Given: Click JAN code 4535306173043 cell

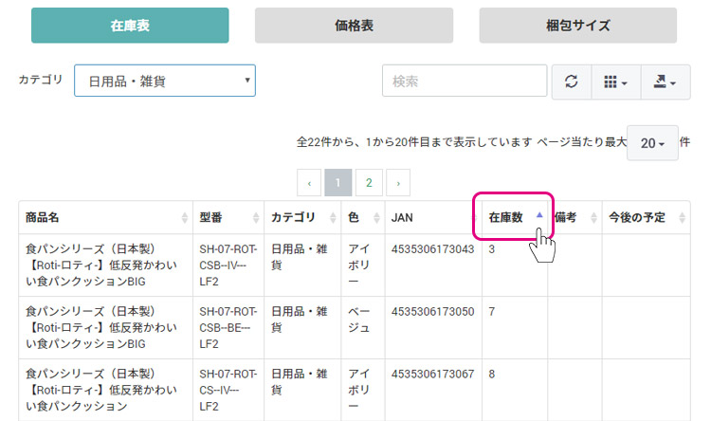Looking at the screenshot, I should [x=432, y=249].
